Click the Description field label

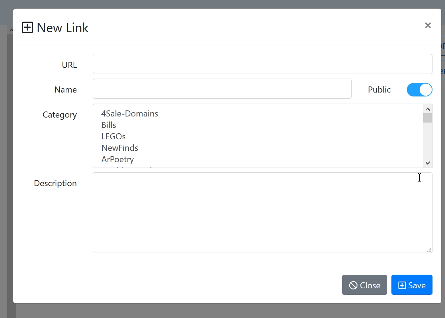click(55, 183)
